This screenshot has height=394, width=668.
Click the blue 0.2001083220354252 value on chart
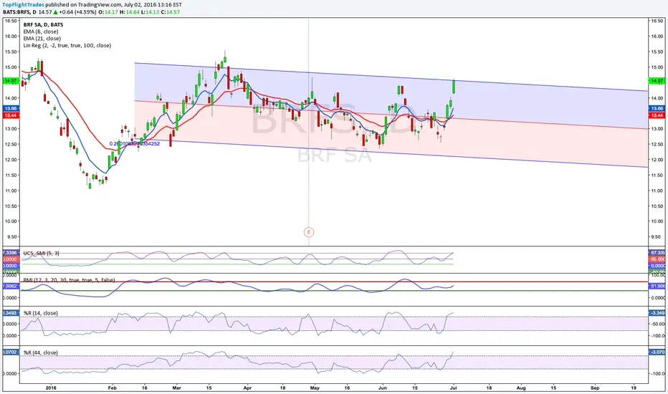click(135, 143)
